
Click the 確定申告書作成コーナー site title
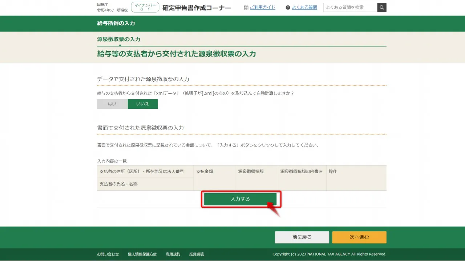[x=197, y=8]
